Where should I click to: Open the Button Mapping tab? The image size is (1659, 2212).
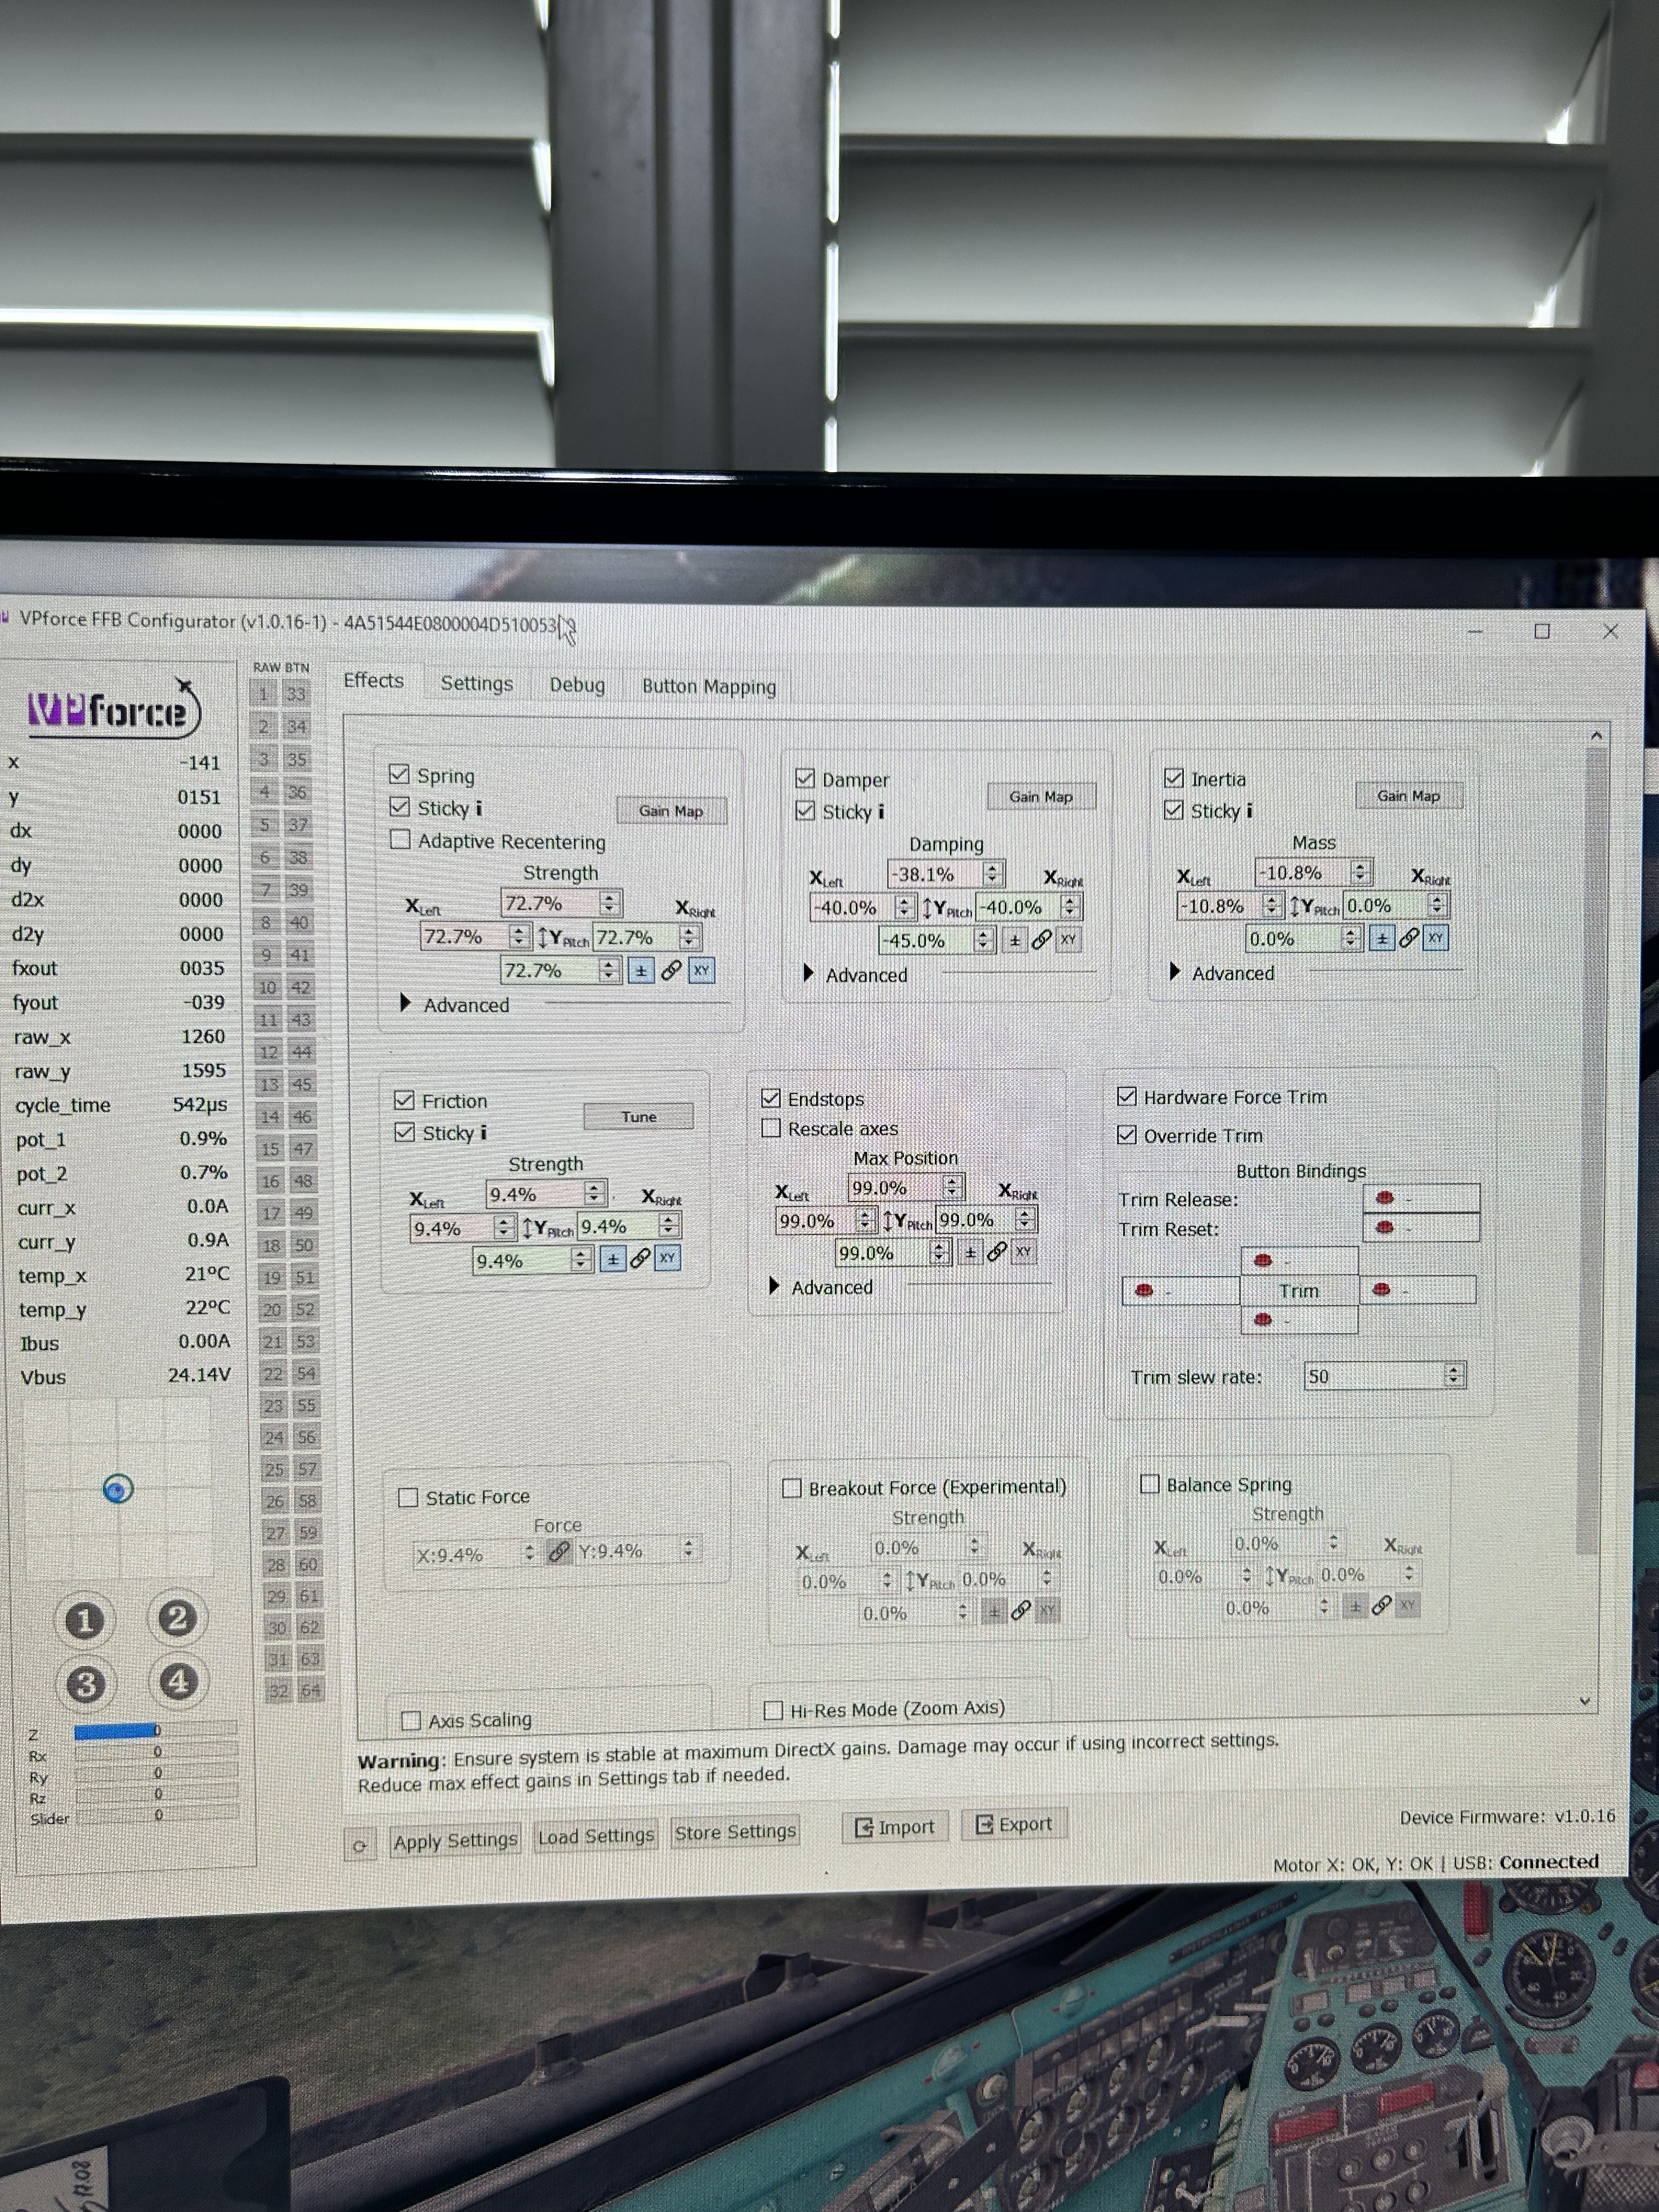(x=708, y=687)
